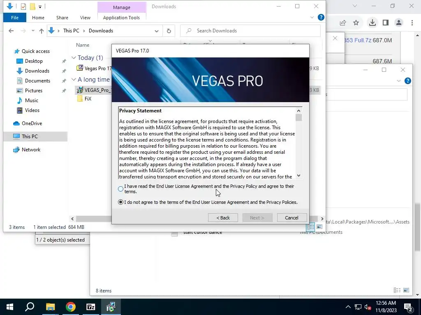
Task: Click the new folder icon in title bar
Action: [32, 7]
